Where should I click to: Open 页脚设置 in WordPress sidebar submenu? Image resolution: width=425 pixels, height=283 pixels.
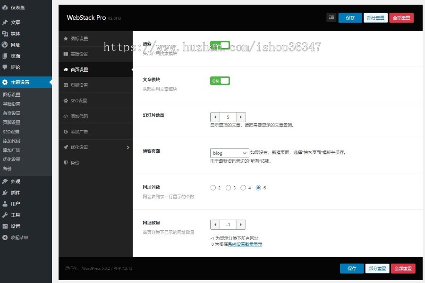click(11, 122)
